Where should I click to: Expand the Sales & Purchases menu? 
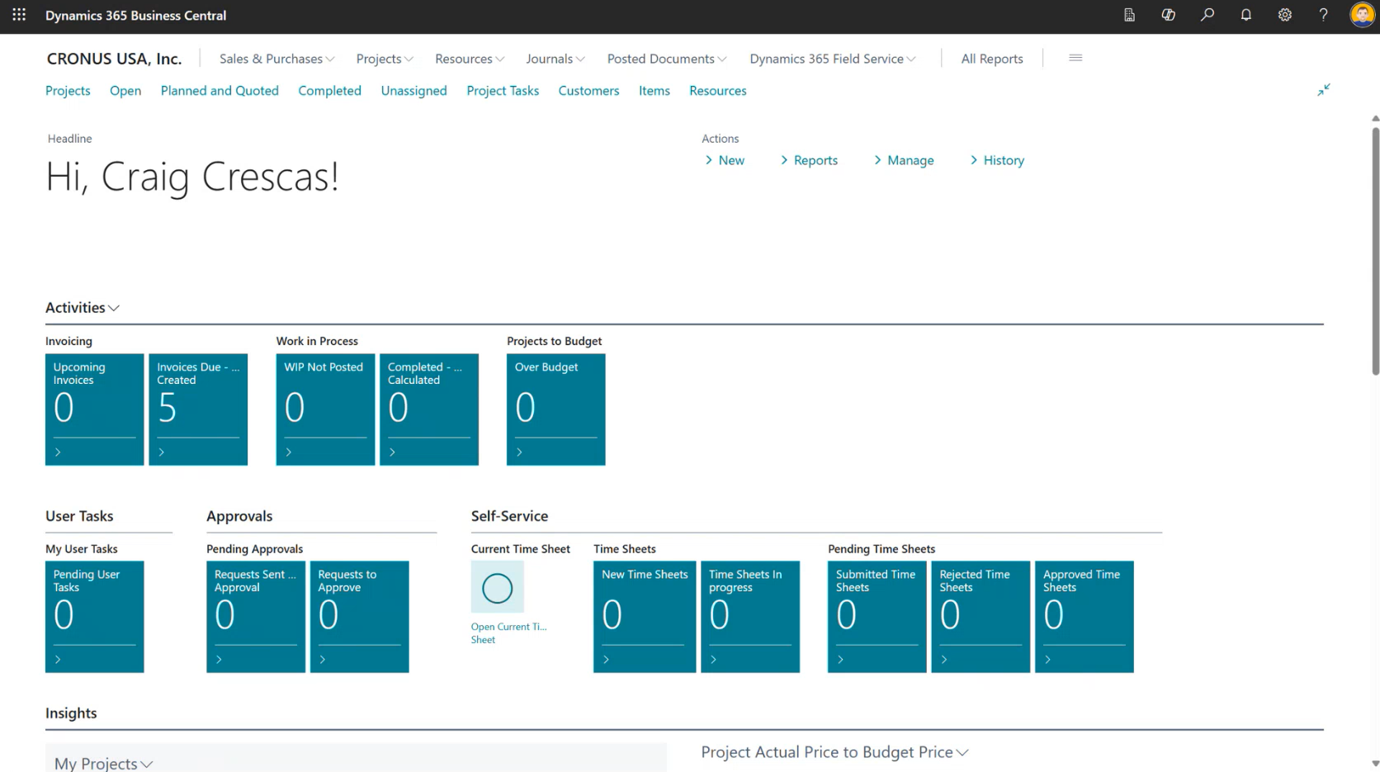point(276,59)
